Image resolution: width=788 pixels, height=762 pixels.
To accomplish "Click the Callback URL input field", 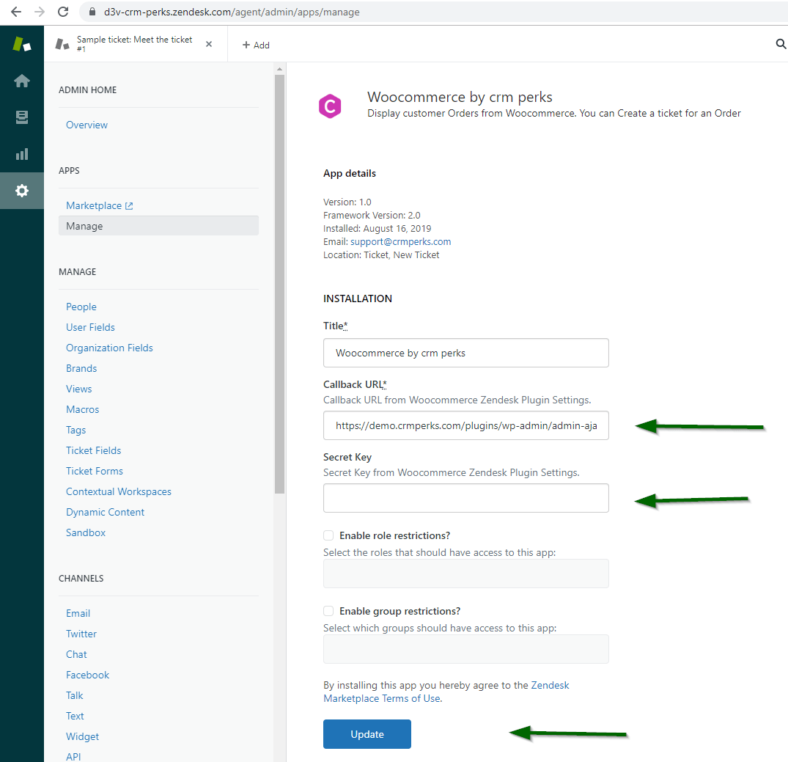I will coord(465,425).
